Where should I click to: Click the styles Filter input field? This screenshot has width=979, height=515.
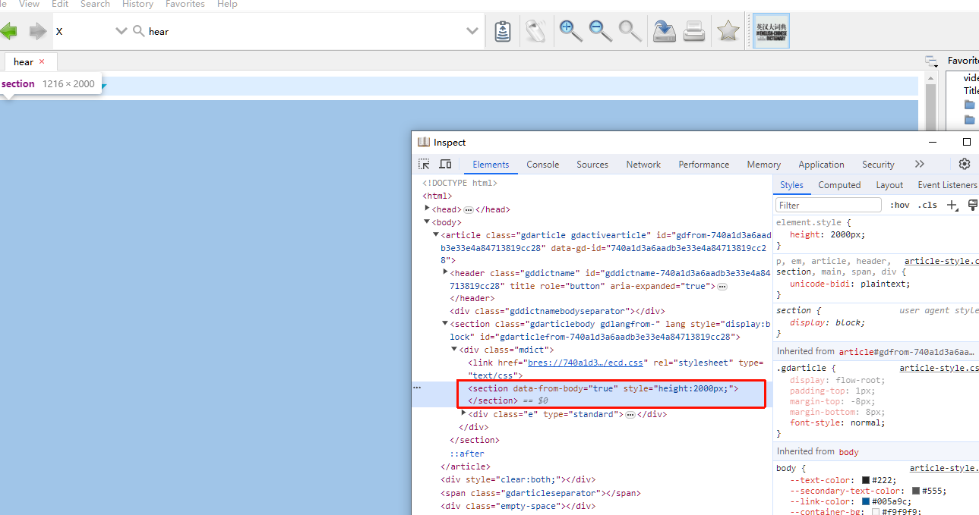tap(828, 205)
